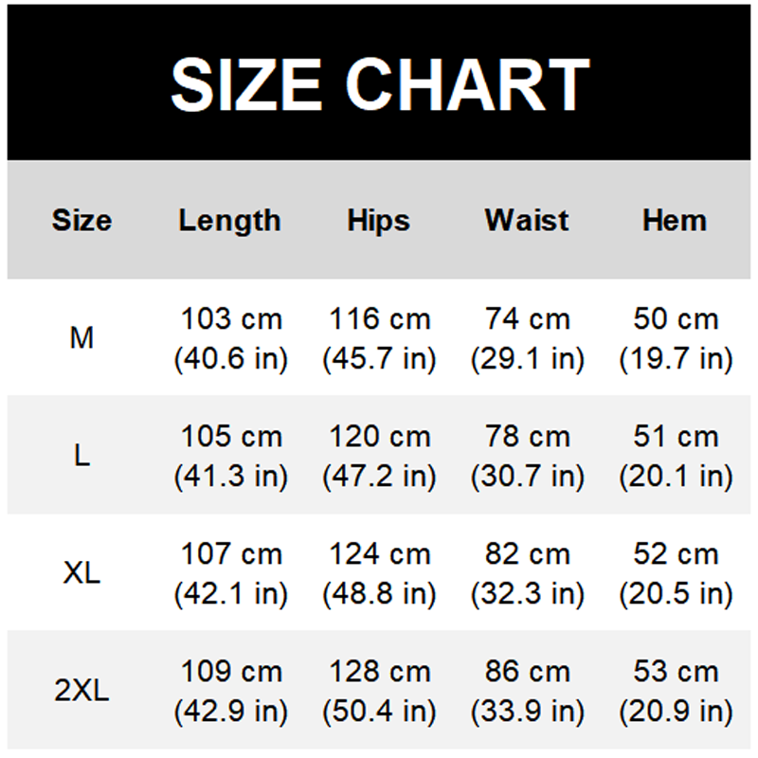758x758 pixels.
Task: Select the 86 cm waist measurement
Action: point(528,672)
